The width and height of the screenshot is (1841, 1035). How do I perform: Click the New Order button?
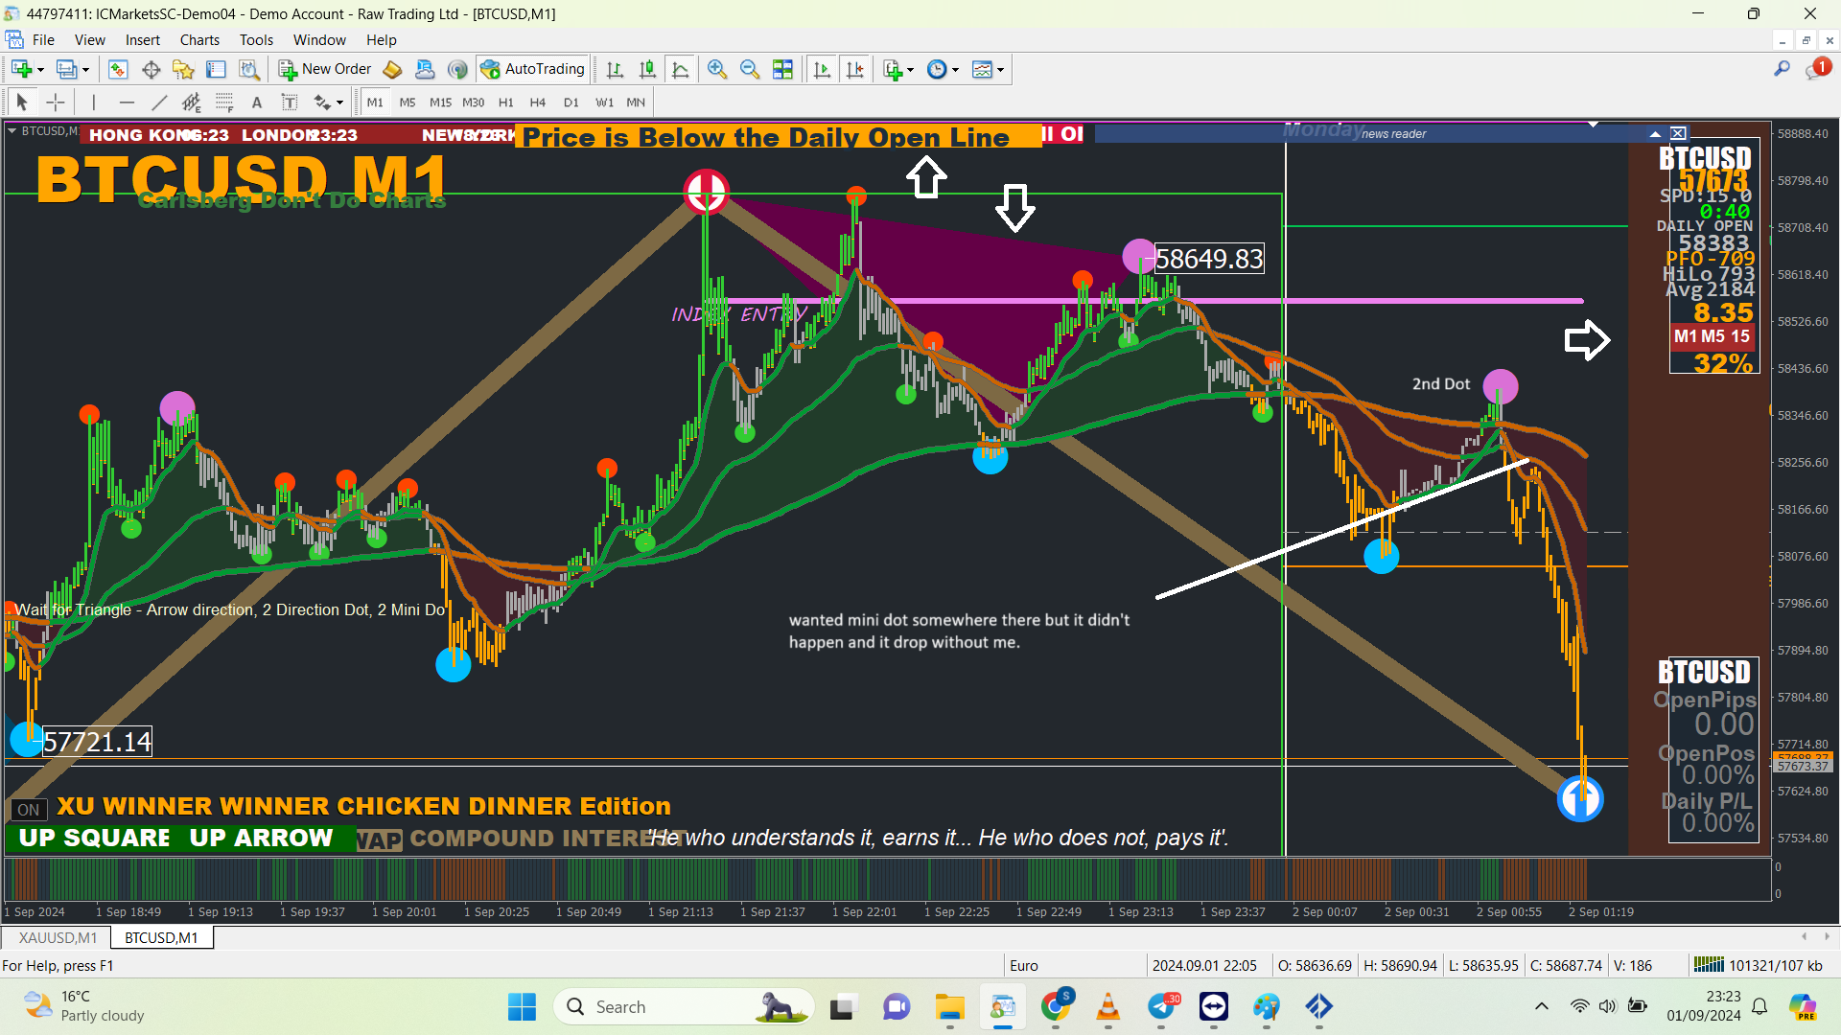click(325, 69)
